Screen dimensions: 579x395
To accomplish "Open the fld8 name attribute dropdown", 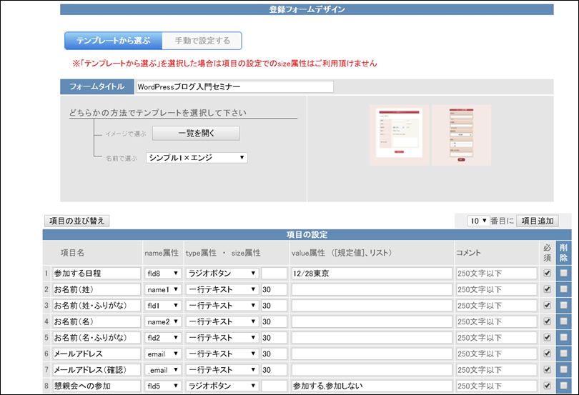I will pyautogui.click(x=163, y=273).
